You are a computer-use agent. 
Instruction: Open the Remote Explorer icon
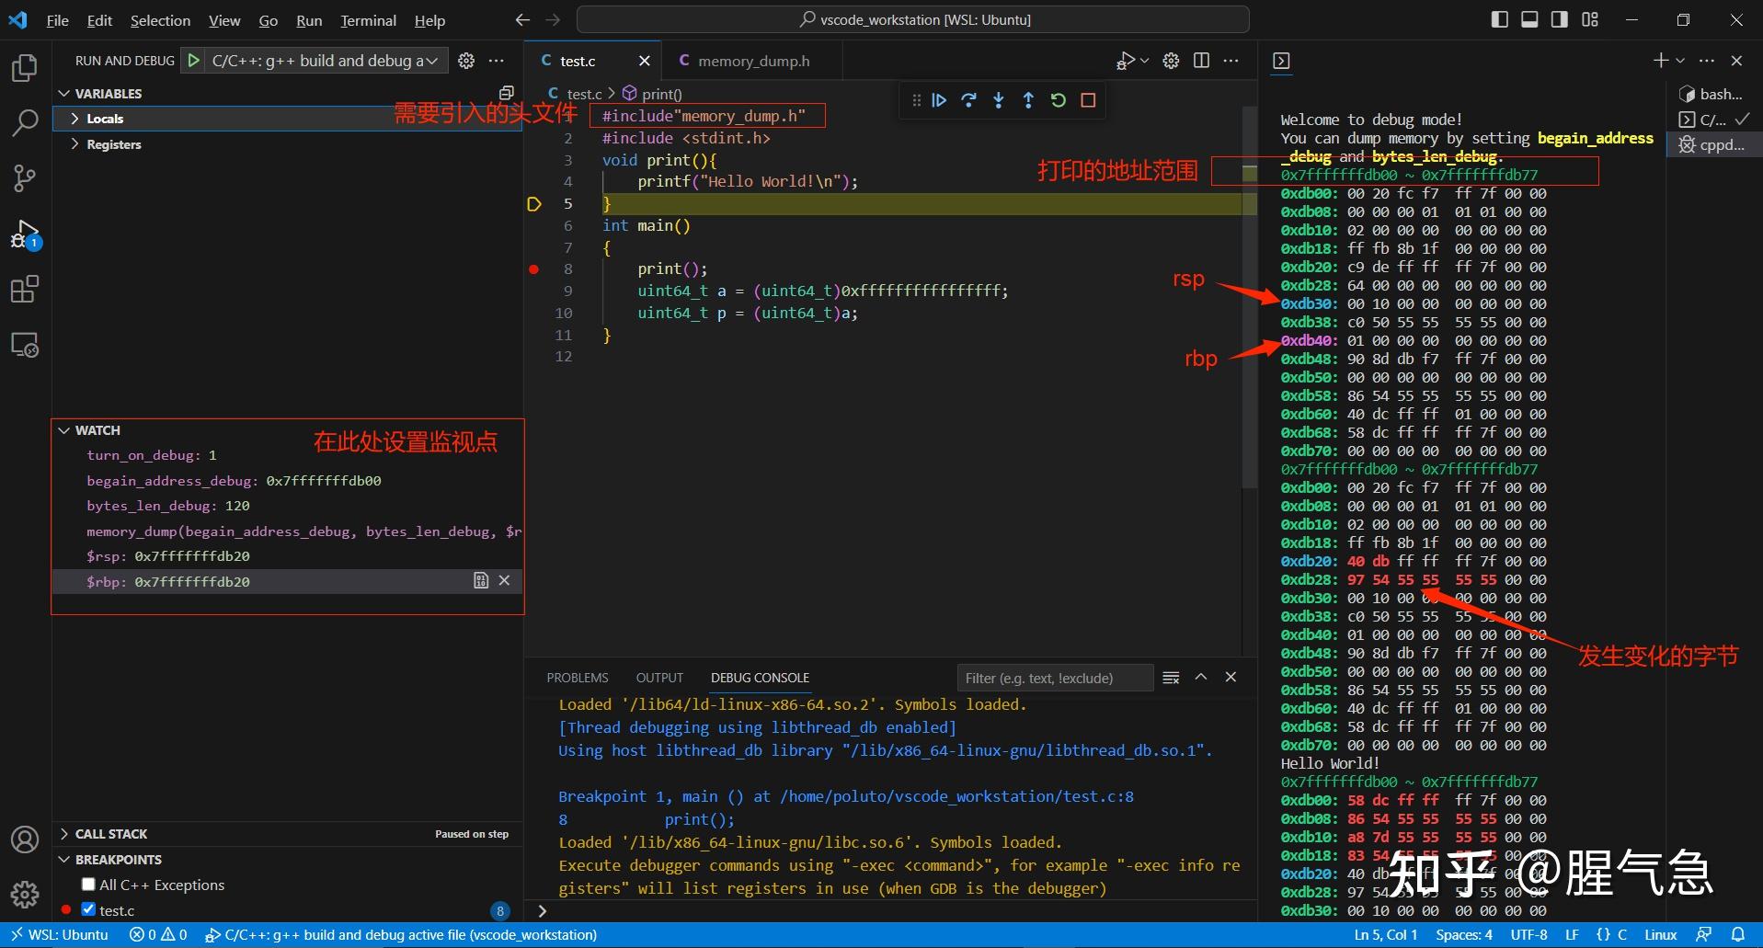(x=24, y=344)
